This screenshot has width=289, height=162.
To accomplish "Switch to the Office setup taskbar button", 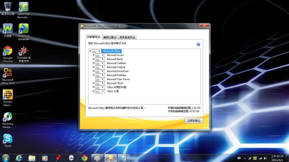I will point(110,158).
